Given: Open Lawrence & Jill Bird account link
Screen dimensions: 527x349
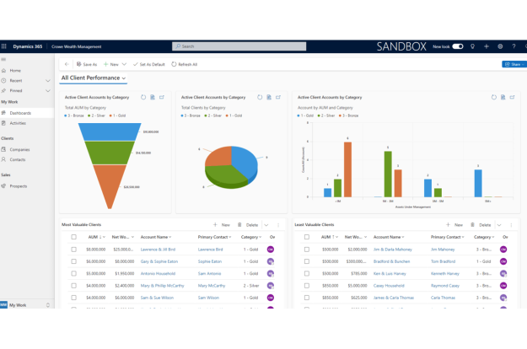Looking at the screenshot, I should click(158, 250).
